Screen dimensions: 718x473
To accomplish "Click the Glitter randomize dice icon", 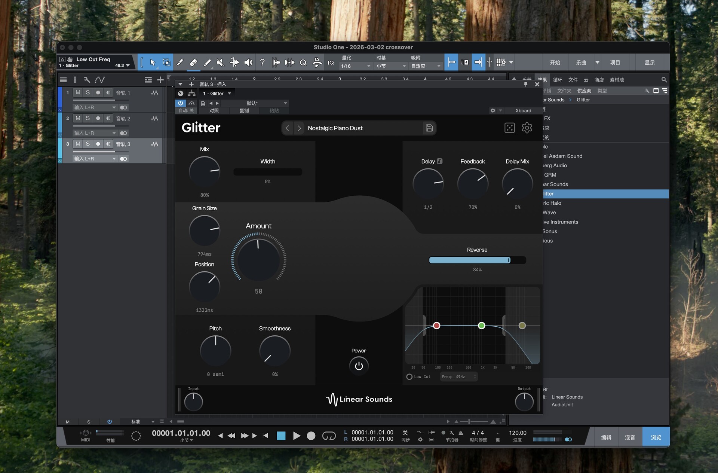I will tap(509, 128).
